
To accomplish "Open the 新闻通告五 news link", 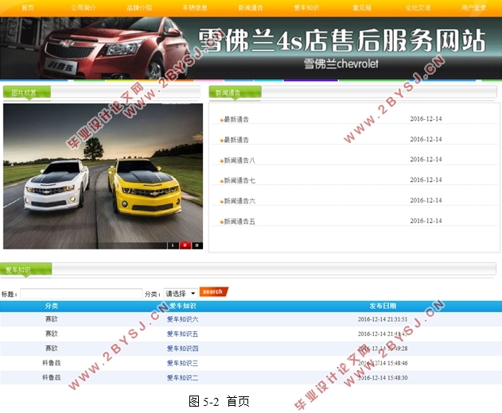I will (239, 222).
